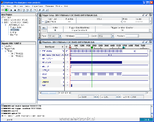Click the third cursor tool icon after T!

pos(31,10)
